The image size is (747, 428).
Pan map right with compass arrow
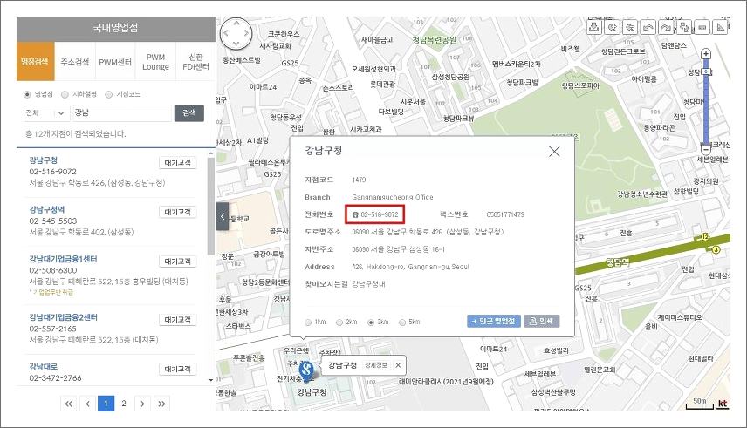246,33
